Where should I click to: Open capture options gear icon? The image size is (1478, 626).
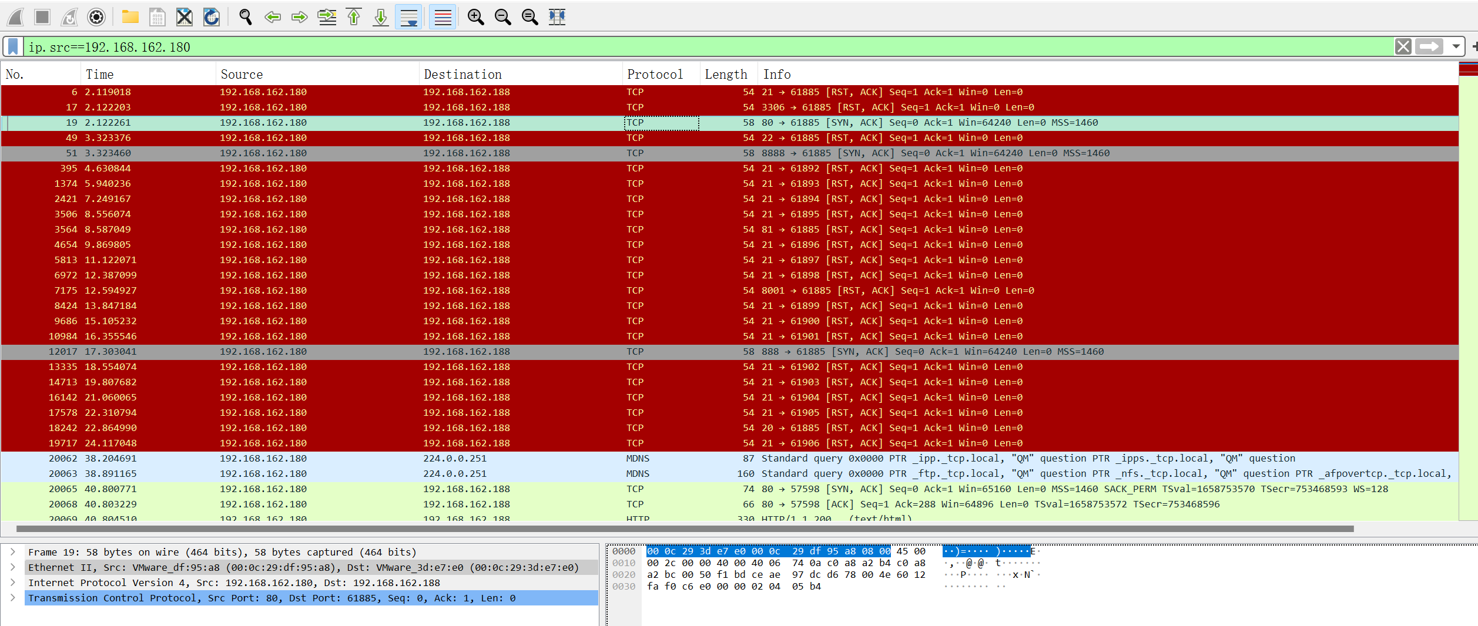96,17
